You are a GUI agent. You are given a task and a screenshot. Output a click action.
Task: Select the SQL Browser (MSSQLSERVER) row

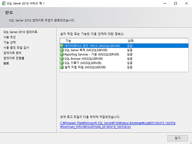124,59
